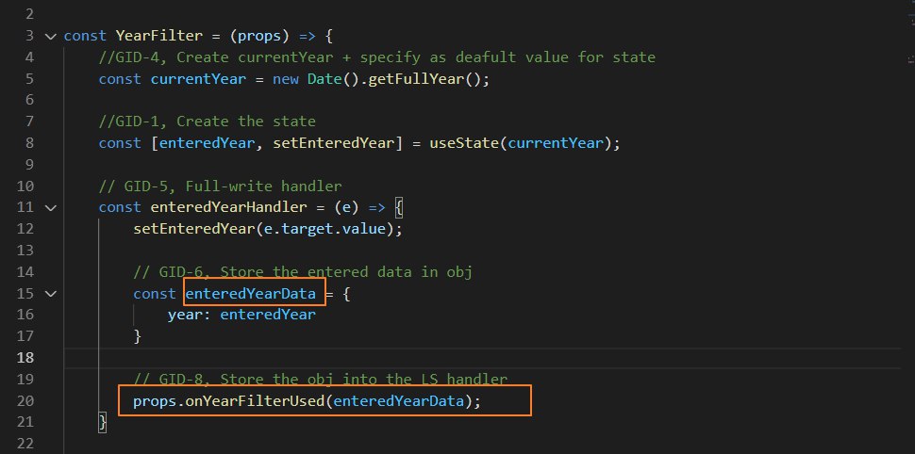Viewport: 915px width, 454px height.
Task: Click the GID-6 comment on line 14
Action: pos(303,271)
